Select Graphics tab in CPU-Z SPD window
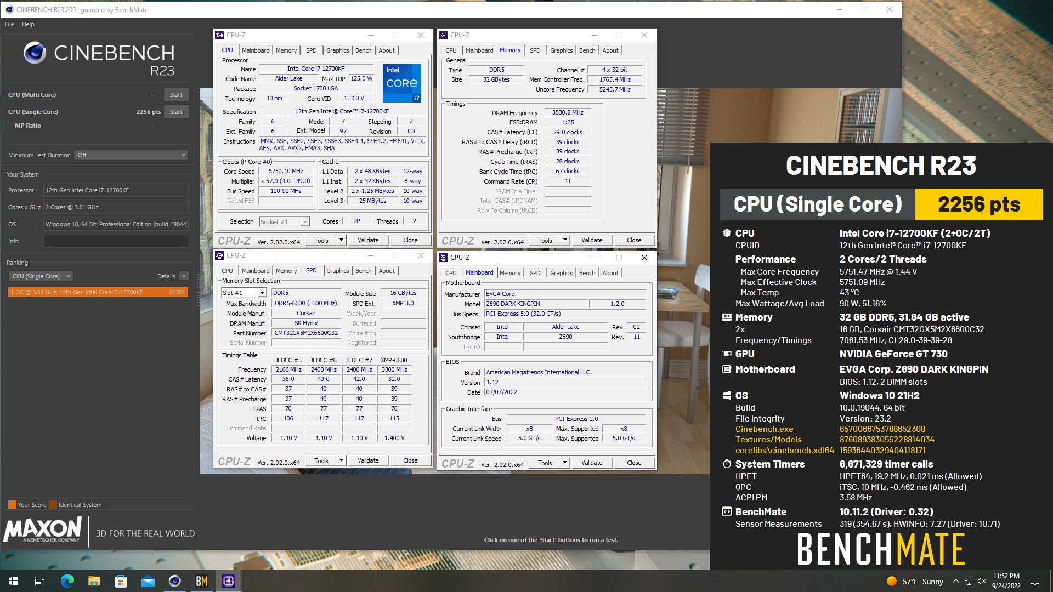 [x=337, y=271]
